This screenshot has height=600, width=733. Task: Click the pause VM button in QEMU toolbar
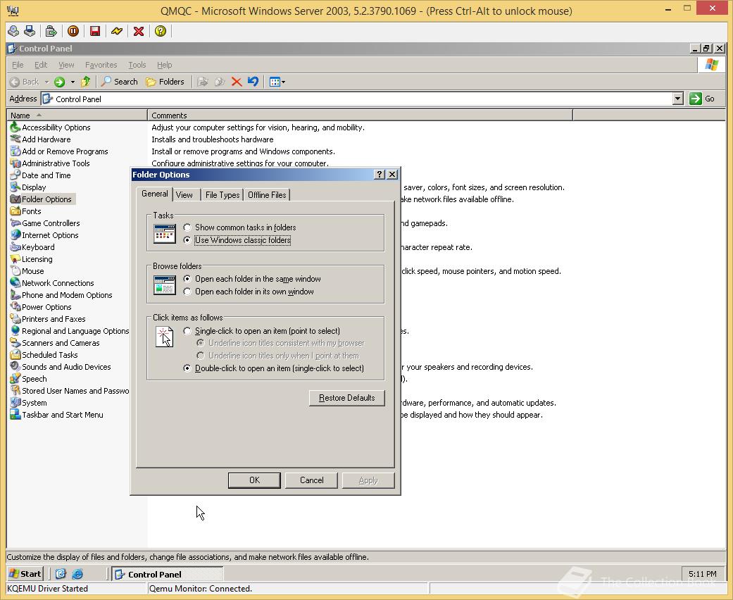pos(73,31)
